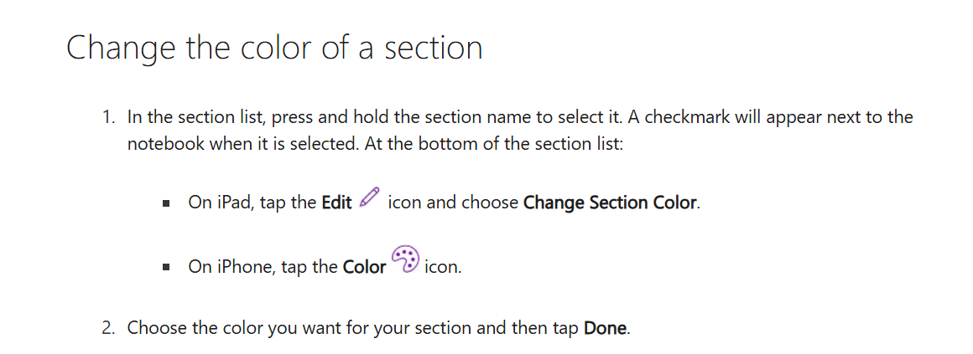Click the bold word Done
Image resolution: width=973 pixels, height=354 pixels.
pos(605,327)
